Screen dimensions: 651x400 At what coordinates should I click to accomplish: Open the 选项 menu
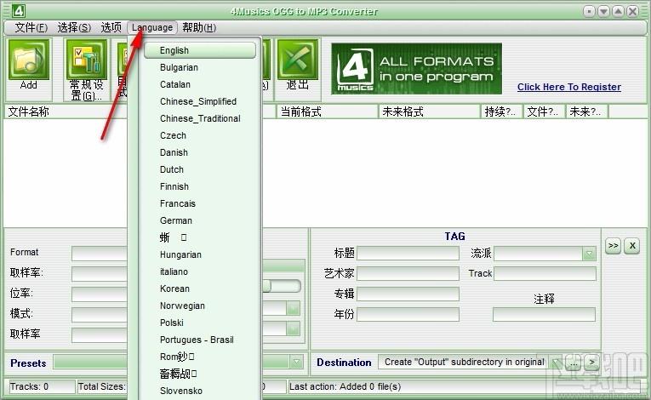coord(111,27)
